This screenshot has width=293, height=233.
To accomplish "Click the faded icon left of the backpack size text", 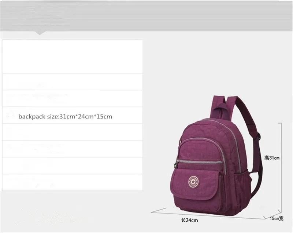I will click(10, 116).
